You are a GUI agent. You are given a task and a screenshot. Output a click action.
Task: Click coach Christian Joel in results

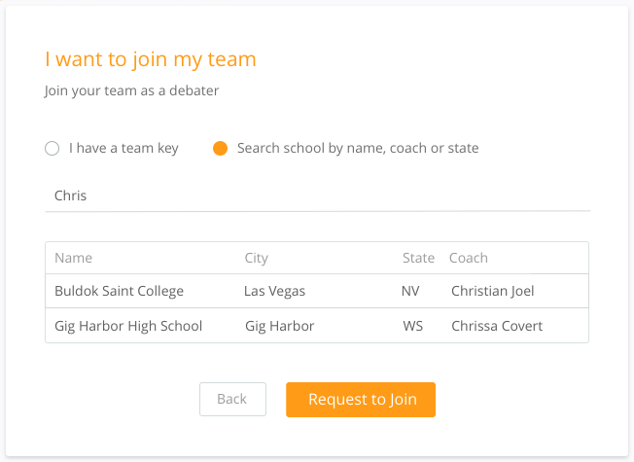pyautogui.click(x=492, y=291)
